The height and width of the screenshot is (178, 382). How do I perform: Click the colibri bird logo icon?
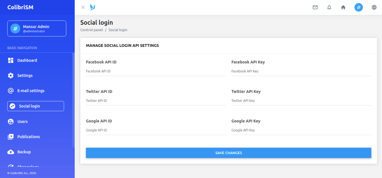pyautogui.click(x=93, y=7)
